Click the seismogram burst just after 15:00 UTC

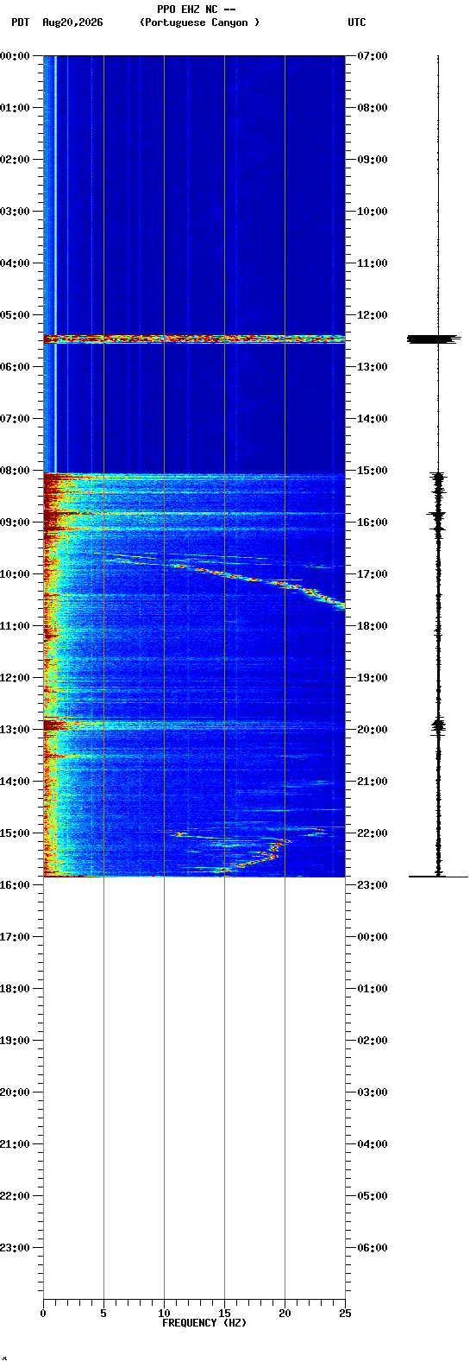(x=438, y=478)
